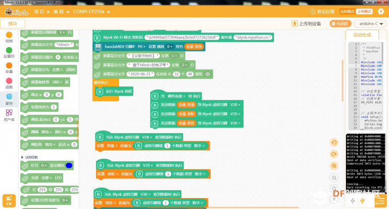
Task: Open the 全部 dropdown on 关闭 LED block
Action: [x=47, y=178]
